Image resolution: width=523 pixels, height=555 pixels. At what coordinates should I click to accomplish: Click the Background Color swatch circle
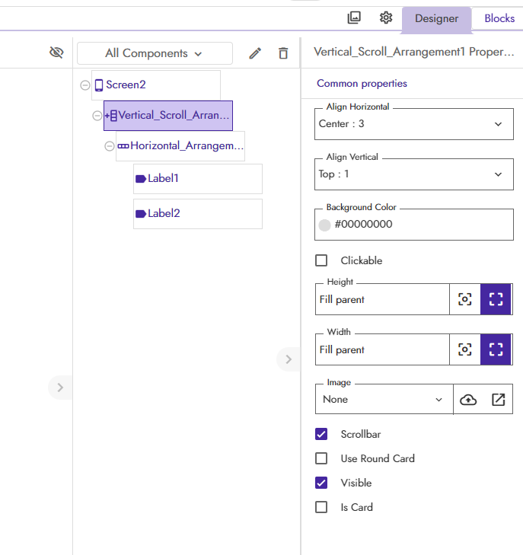click(x=324, y=225)
